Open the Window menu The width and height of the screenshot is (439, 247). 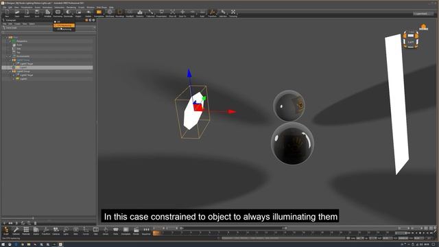91,8
